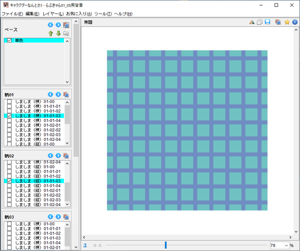Add to favorites with star icon

[287, 22]
